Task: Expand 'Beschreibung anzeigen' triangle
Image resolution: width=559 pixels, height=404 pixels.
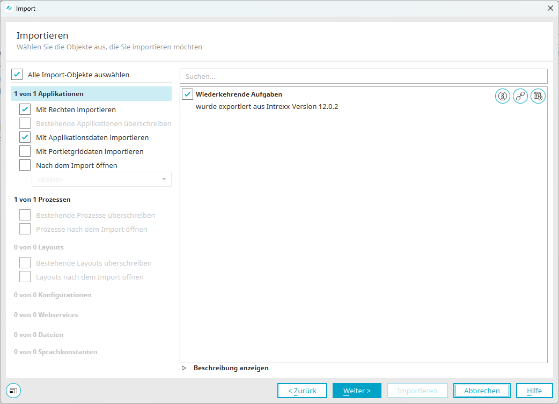Action: (184, 368)
